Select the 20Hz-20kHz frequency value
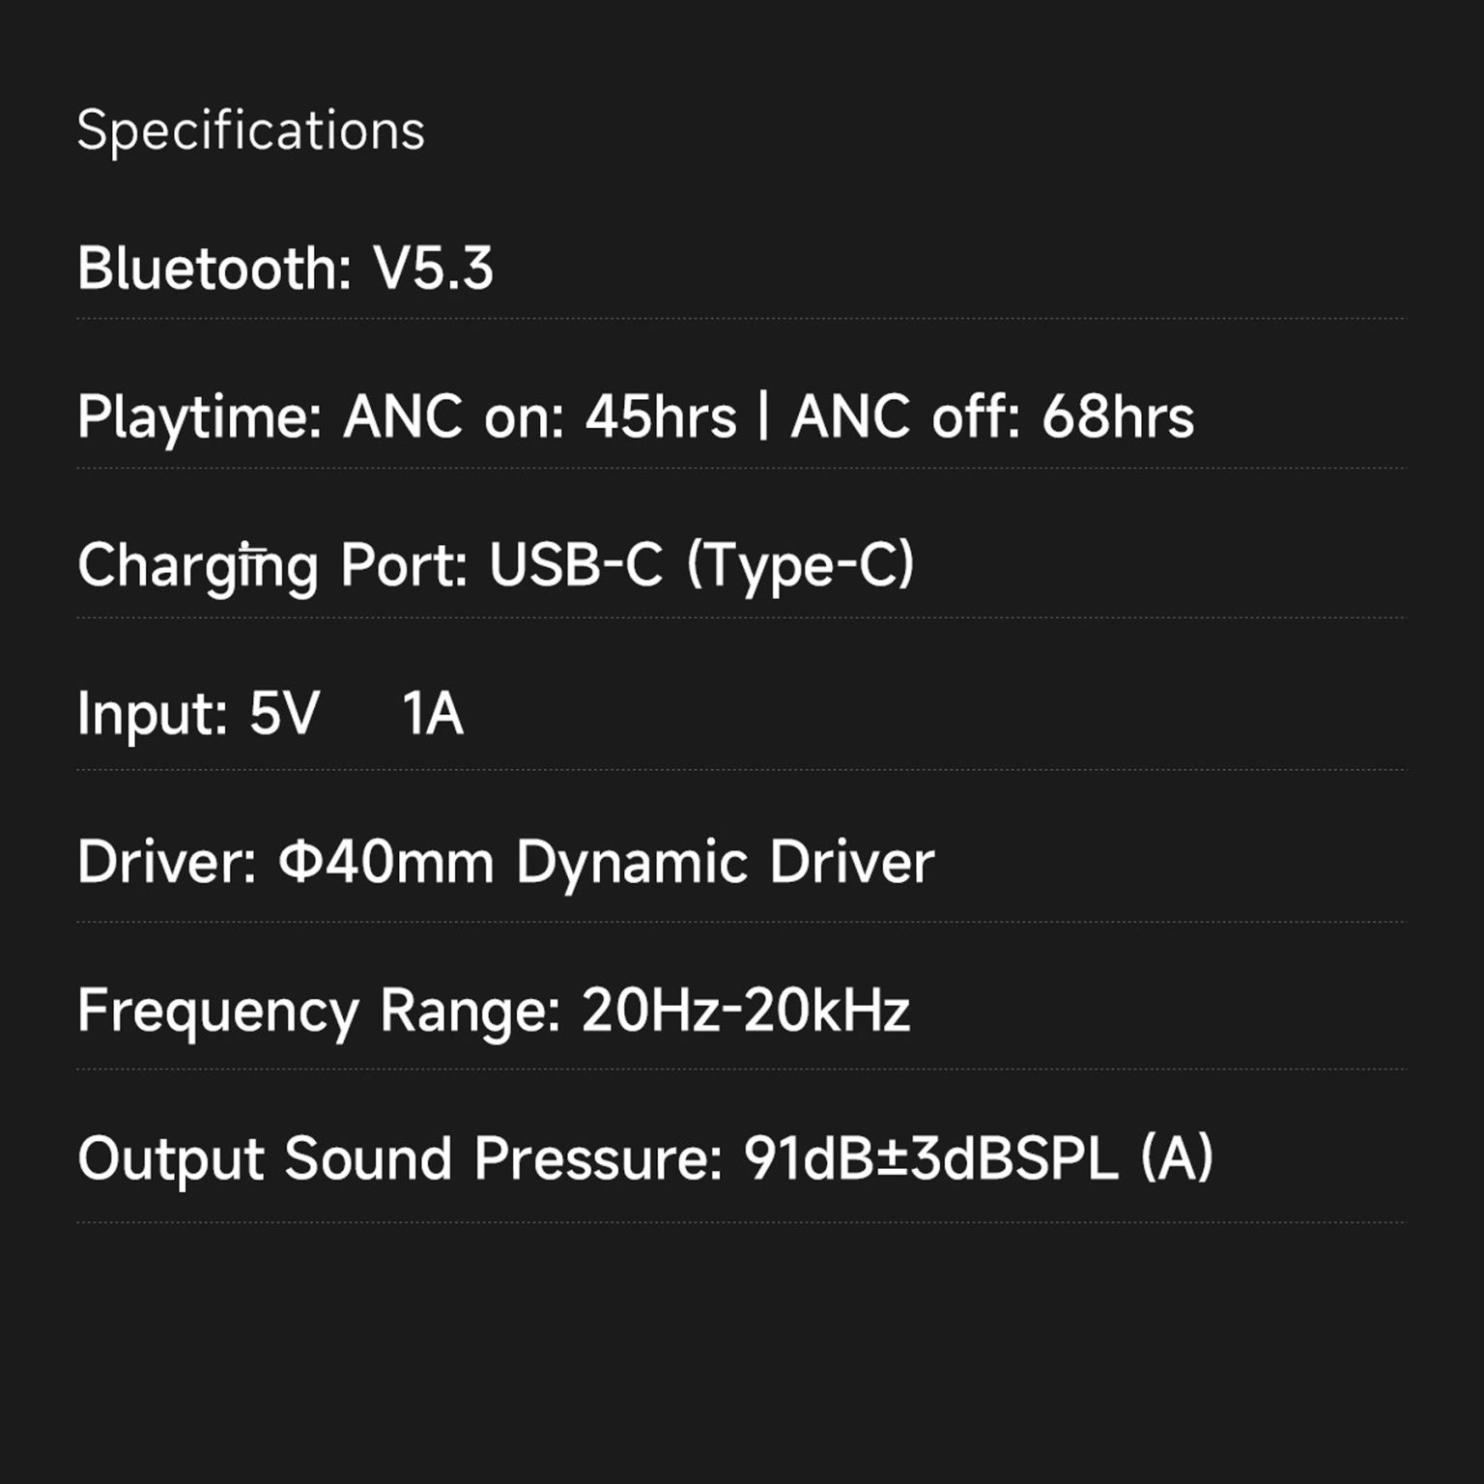1484x1484 pixels. pyautogui.click(x=746, y=1011)
